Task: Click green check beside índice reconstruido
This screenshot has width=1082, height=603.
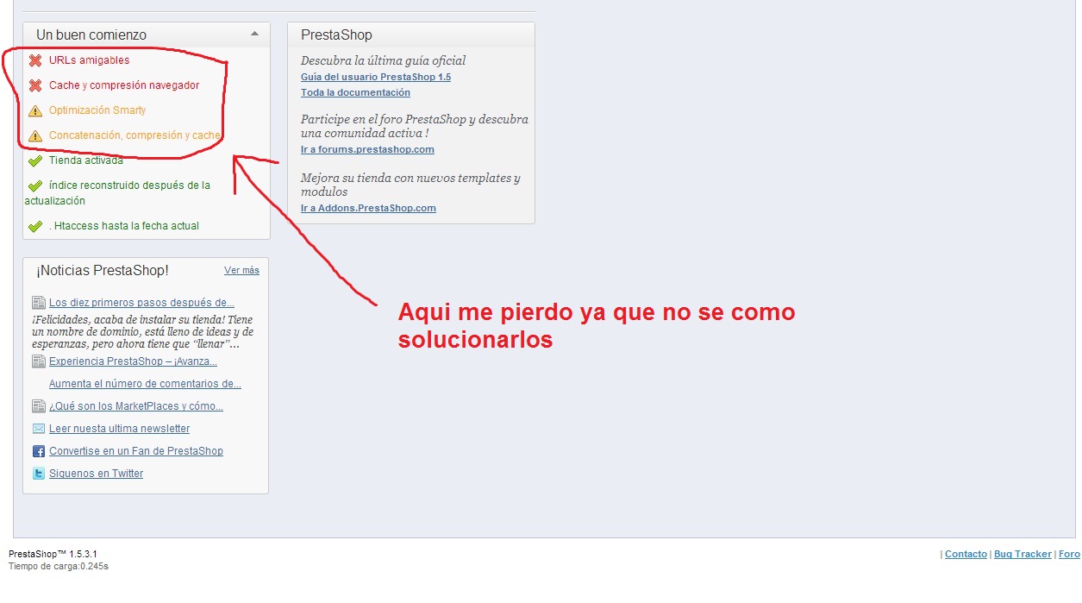Action: point(35,185)
